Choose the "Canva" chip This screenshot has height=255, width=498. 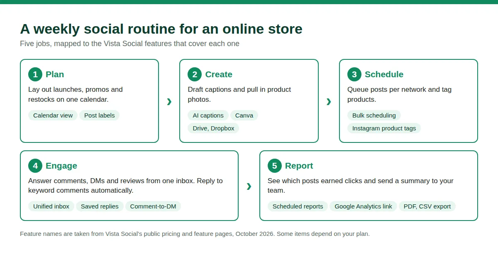[244, 115]
